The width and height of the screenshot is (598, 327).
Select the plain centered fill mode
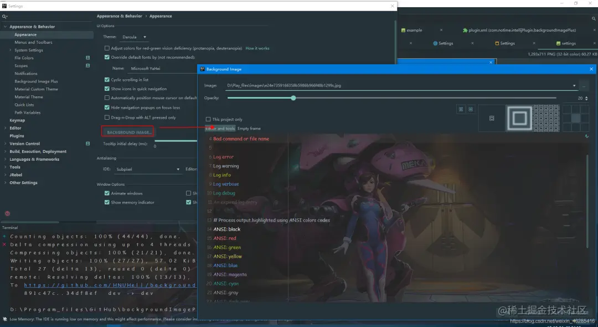[492, 118]
